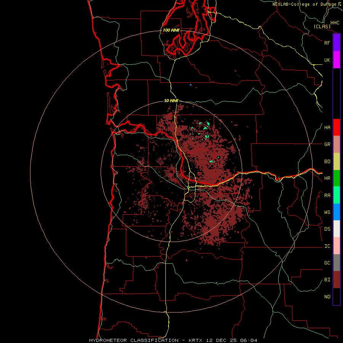Click the yellow BD legend swatch

pyautogui.click(x=337, y=162)
